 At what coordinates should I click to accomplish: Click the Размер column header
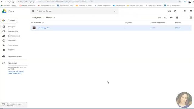point(178,23)
